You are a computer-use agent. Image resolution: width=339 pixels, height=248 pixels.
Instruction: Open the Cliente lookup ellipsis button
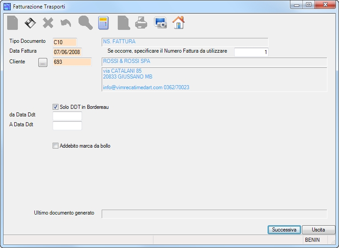tap(43, 62)
